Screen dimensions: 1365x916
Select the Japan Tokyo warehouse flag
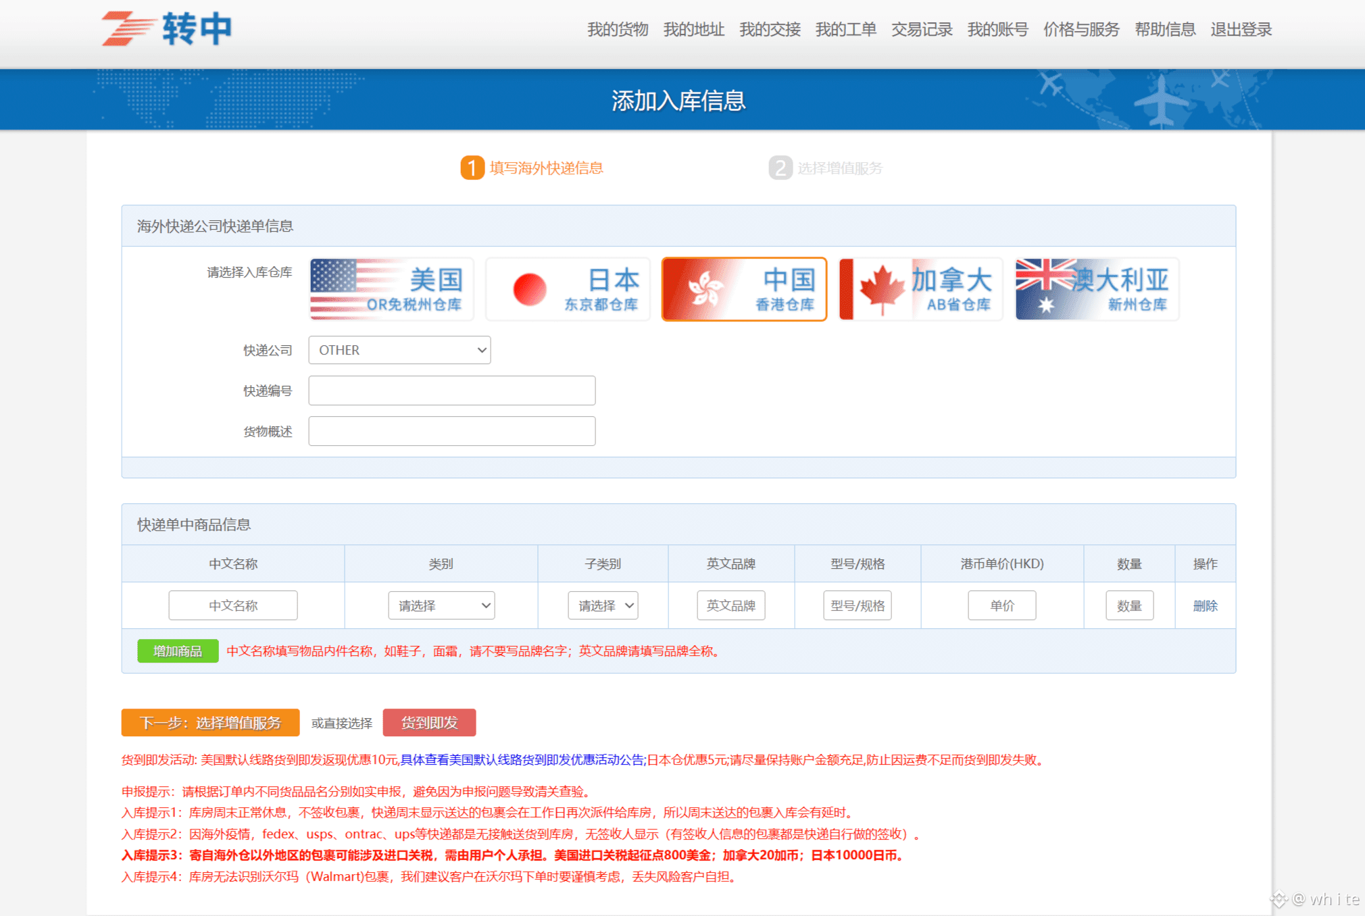coord(568,289)
